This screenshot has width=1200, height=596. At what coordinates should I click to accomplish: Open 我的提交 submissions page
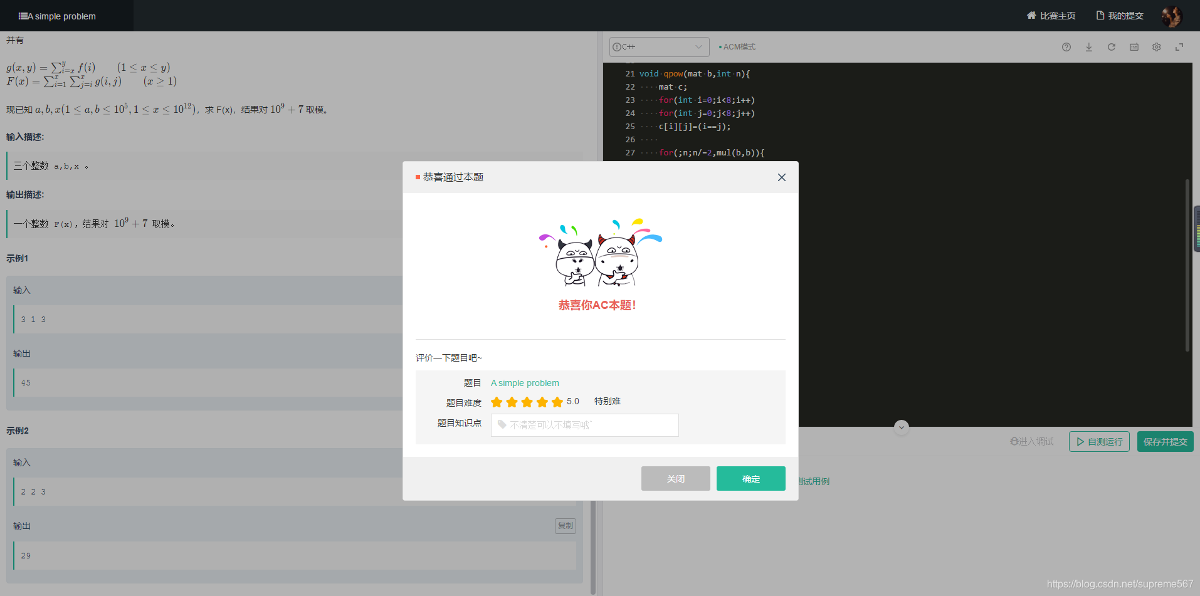1120,16
